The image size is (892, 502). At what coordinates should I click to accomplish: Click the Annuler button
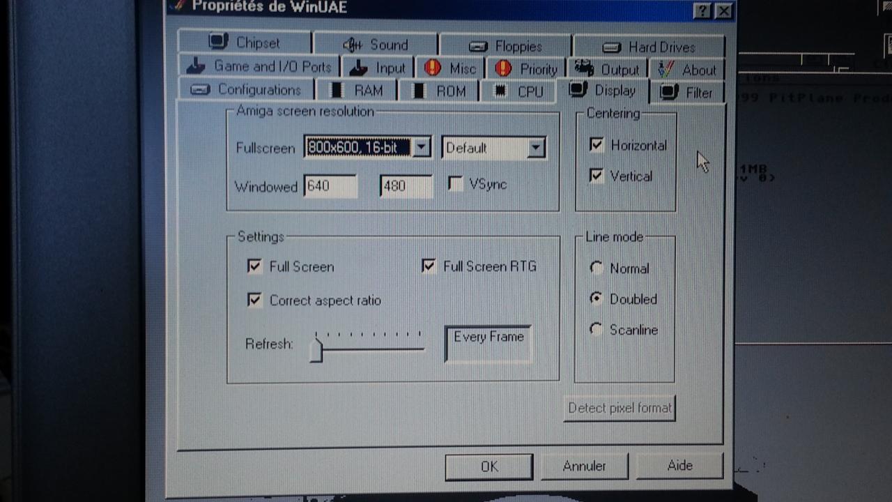click(584, 466)
